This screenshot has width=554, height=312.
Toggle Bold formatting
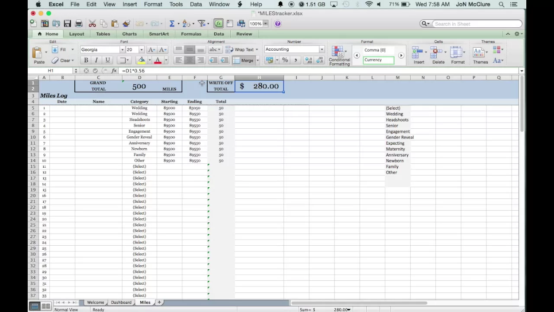86,60
